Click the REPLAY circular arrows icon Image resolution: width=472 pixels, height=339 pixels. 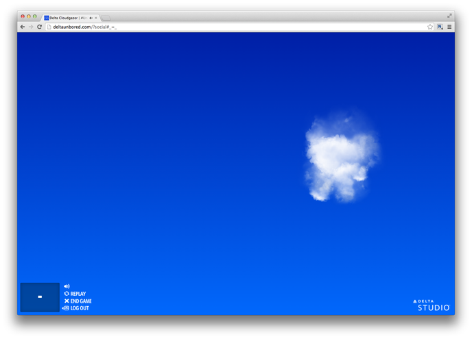tap(67, 294)
